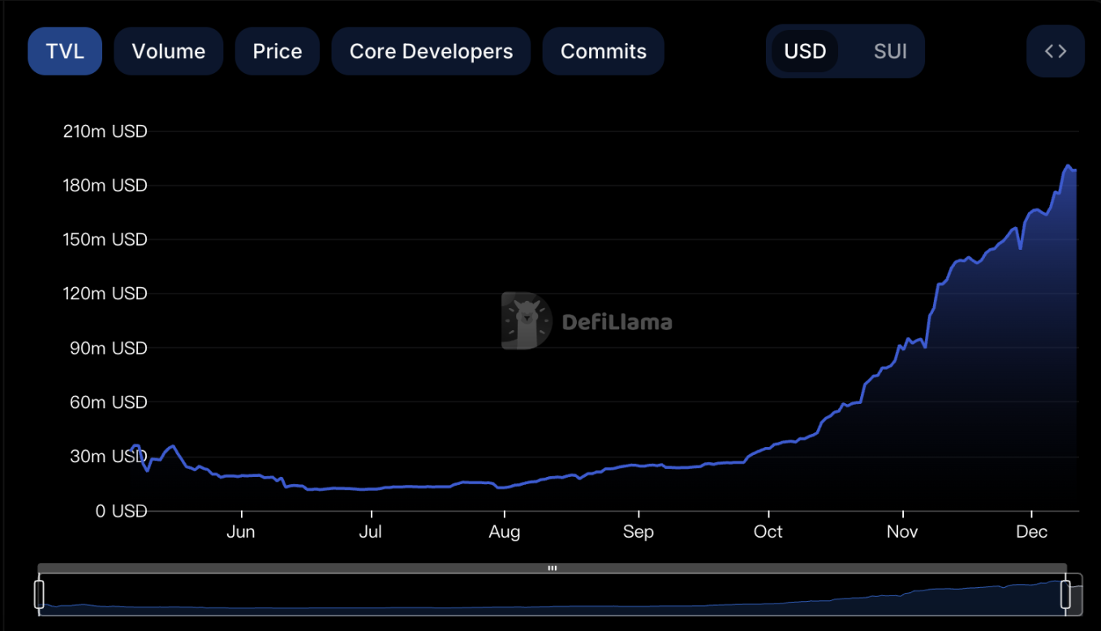Open the Core Developers chart
This screenshot has width=1101, height=631.
(x=431, y=51)
